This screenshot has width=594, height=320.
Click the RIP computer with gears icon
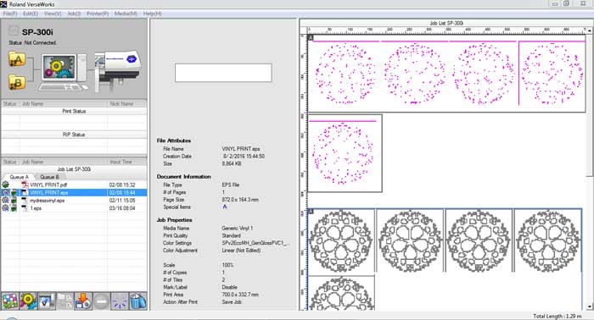tap(63, 72)
